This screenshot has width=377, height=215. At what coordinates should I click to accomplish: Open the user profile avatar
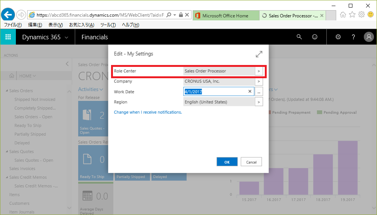[369, 37]
